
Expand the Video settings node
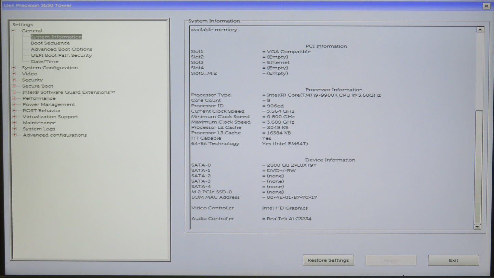[x=14, y=74]
